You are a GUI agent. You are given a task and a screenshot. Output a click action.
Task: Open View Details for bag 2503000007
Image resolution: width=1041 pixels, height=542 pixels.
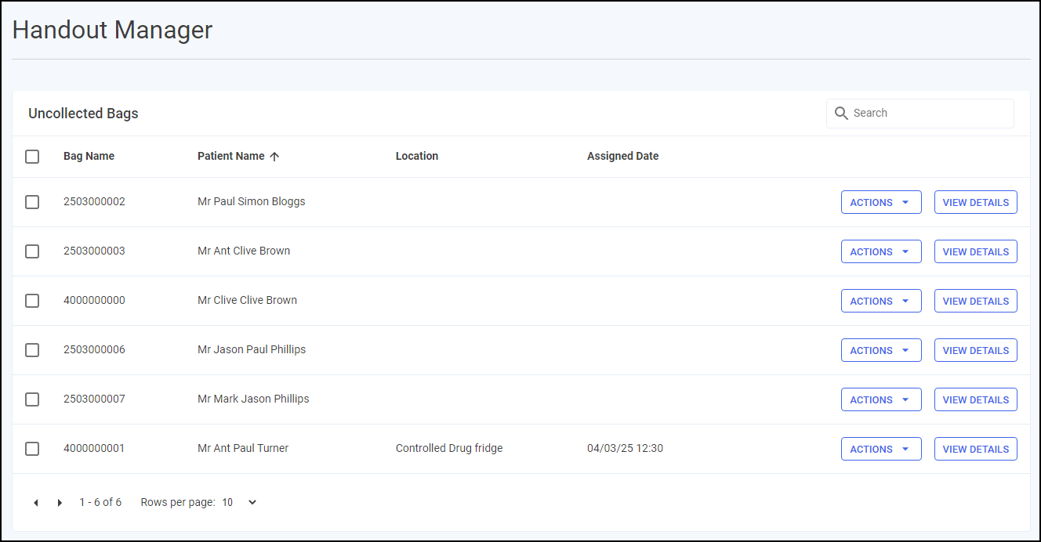(975, 399)
